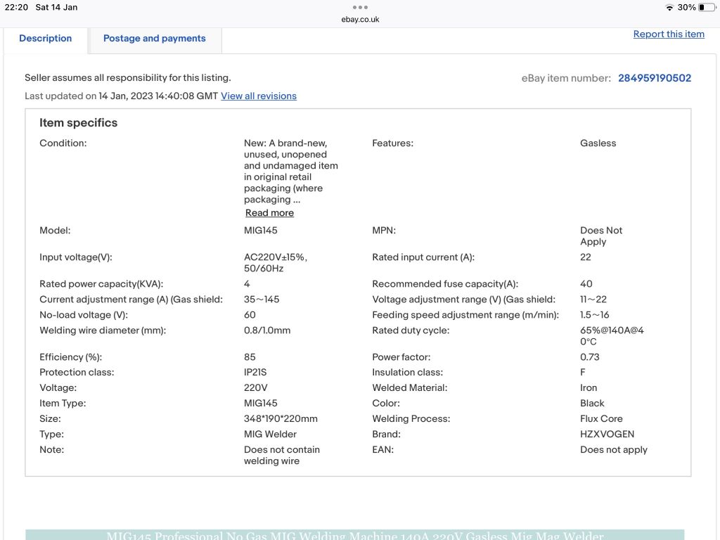This screenshot has height=540, width=720.
Task: Click the Voltage value 220V
Action: coord(255,387)
